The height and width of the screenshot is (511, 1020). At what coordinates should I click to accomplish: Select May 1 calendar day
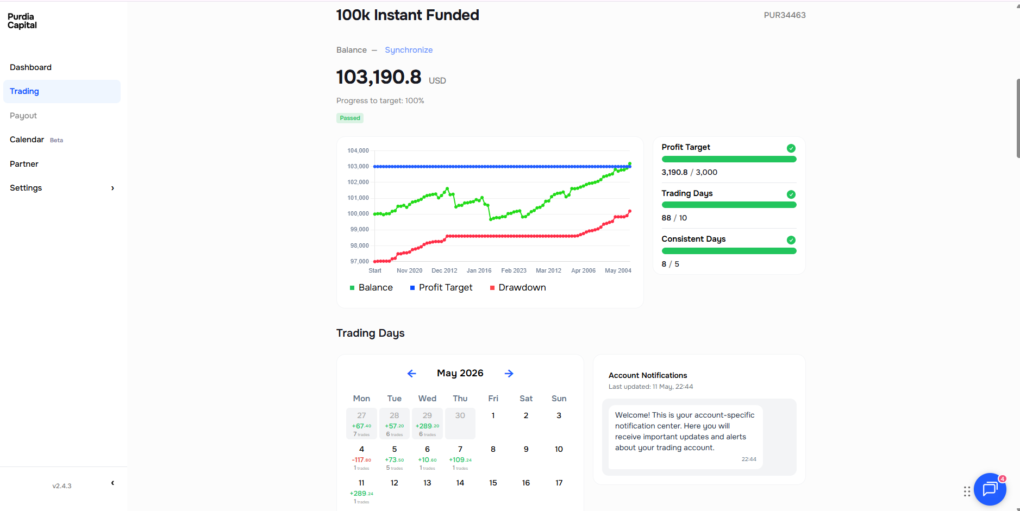[x=493, y=416]
